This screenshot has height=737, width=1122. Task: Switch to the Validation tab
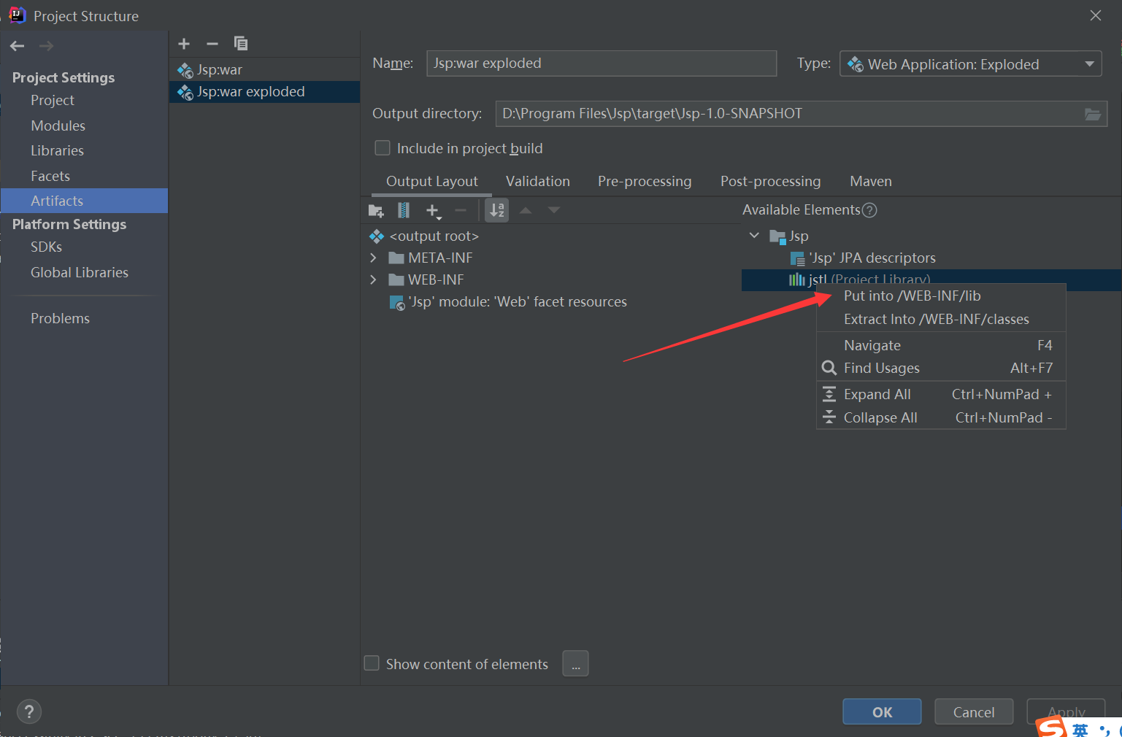coord(538,182)
